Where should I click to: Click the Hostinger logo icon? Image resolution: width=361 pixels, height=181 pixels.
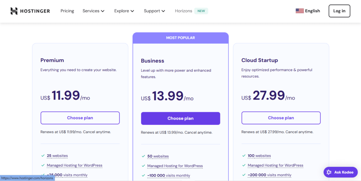[x=14, y=11]
